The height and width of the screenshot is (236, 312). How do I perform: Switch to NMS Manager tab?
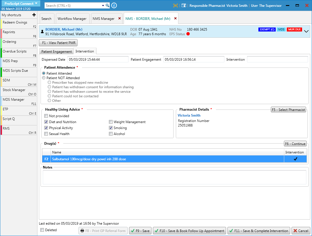point(104,18)
